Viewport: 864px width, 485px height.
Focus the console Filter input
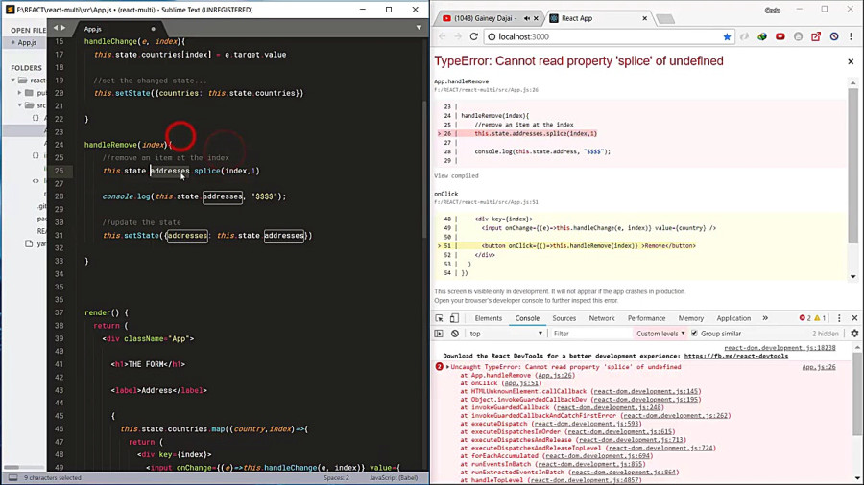point(590,334)
